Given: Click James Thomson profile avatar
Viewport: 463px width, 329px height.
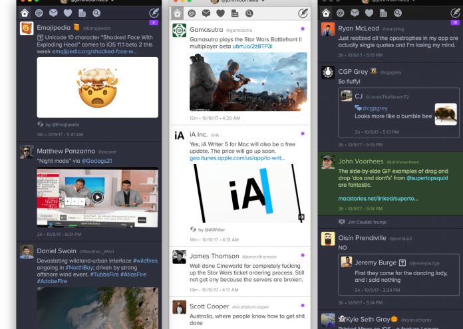Looking at the screenshot, I should click(x=179, y=257).
